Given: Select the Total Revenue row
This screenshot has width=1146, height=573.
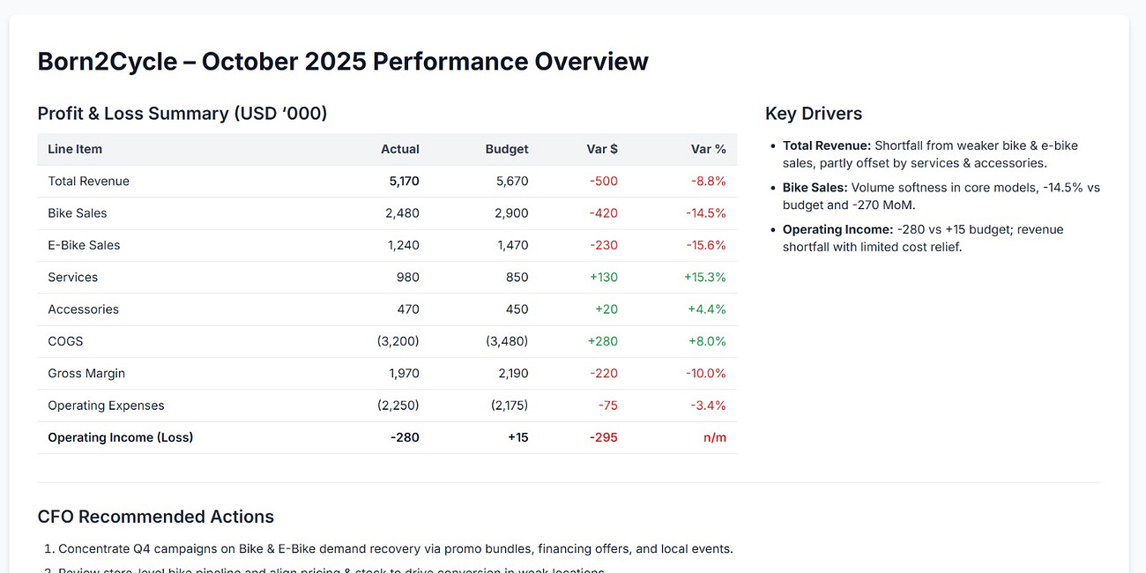Looking at the screenshot, I should pyautogui.click(x=88, y=181).
